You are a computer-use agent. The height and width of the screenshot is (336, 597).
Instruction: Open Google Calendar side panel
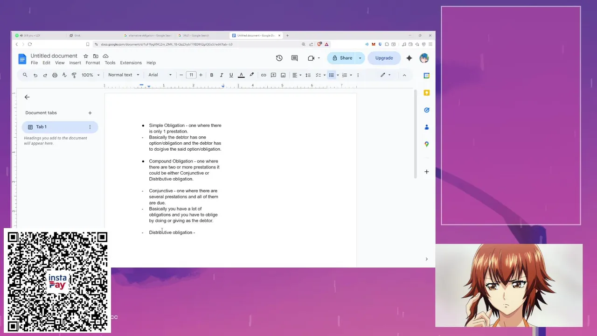[426, 76]
